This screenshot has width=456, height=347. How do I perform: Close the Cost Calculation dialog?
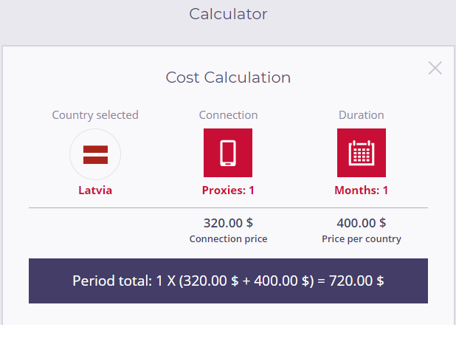click(435, 68)
